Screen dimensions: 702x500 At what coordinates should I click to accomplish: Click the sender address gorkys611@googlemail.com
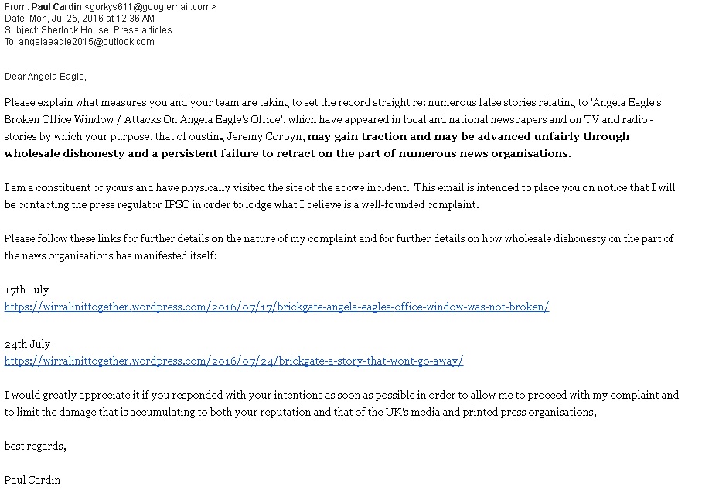(150, 7)
